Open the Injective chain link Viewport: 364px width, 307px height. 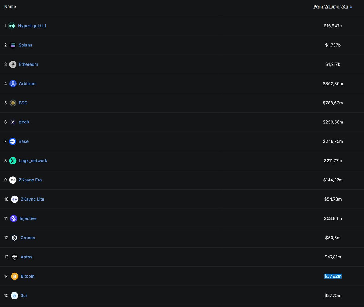click(28, 218)
